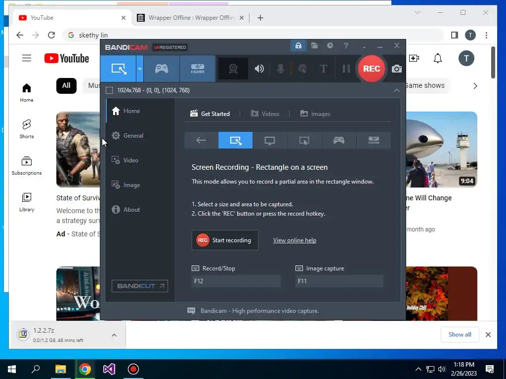Open YouTube notifications bell
Viewport: 506px width, 379px height.
pyautogui.click(x=438, y=58)
